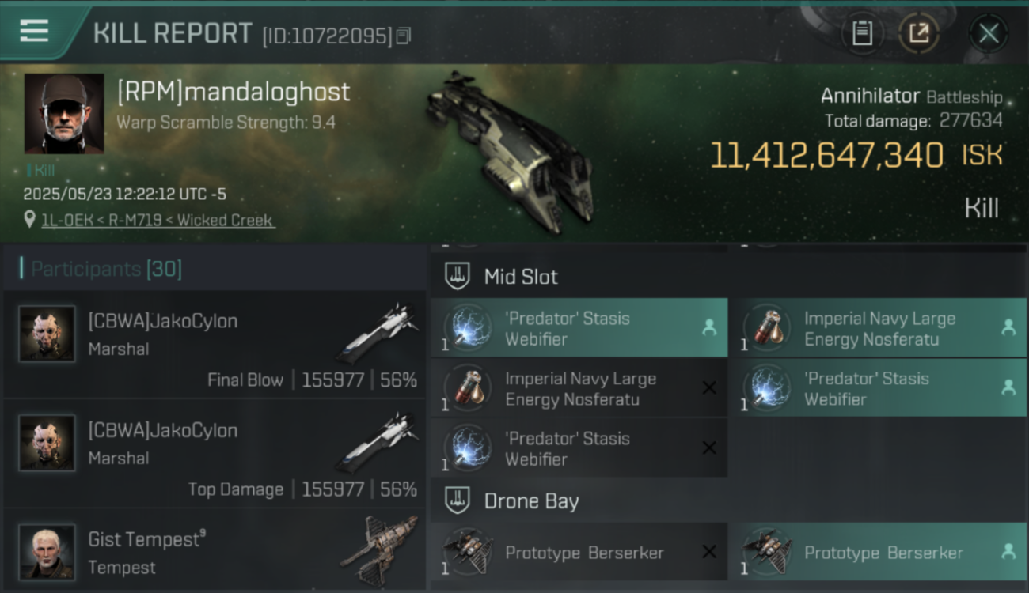
Task: Click the Gist Tempest participant portrait
Action: click(x=47, y=551)
